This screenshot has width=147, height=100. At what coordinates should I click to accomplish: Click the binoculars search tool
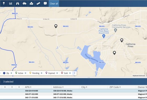(18, 3)
